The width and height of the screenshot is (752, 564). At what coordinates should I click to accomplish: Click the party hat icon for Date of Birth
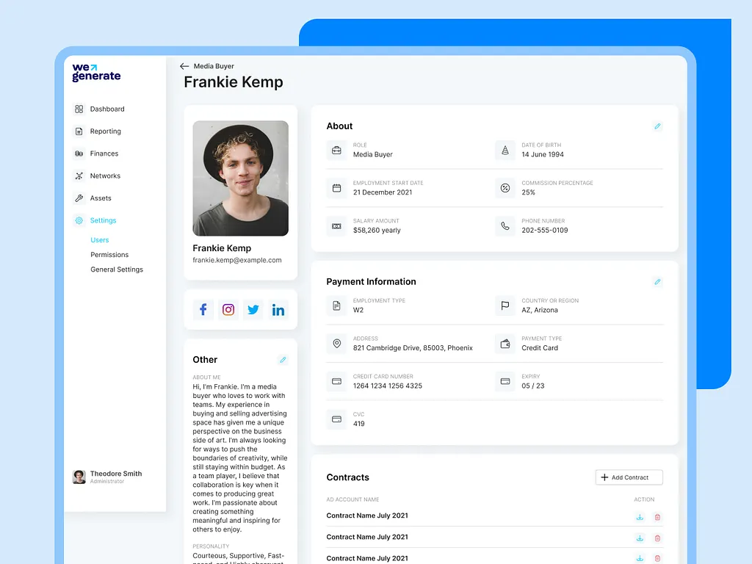point(505,150)
